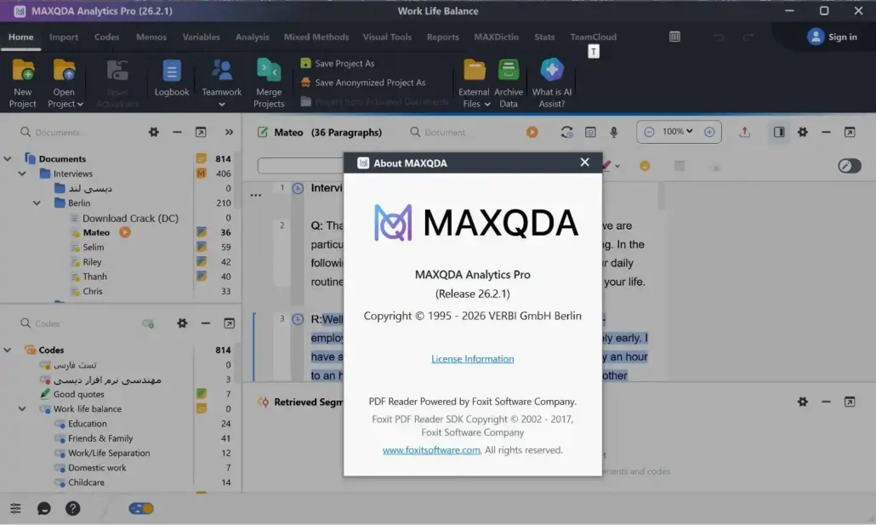This screenshot has width=876, height=525.
Task: Open the Visual Tools tab
Action: [387, 37]
